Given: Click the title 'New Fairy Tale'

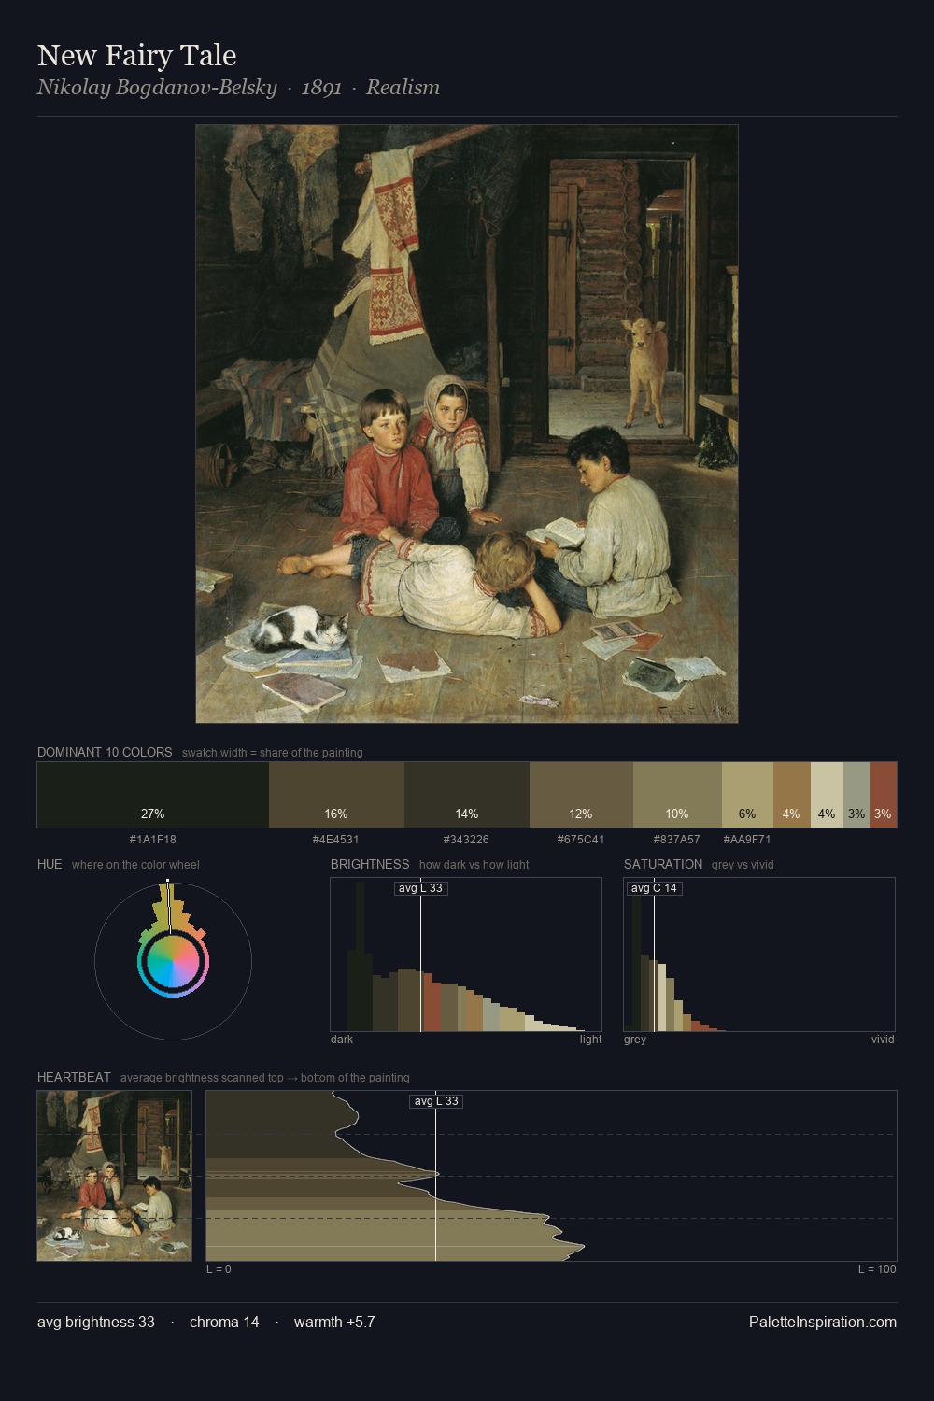Looking at the screenshot, I should click(x=136, y=55).
